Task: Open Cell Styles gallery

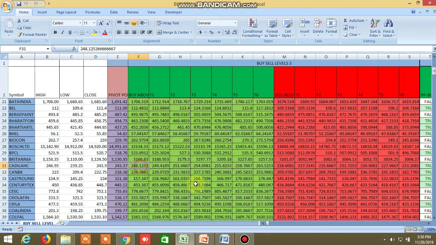Action: click(x=288, y=28)
